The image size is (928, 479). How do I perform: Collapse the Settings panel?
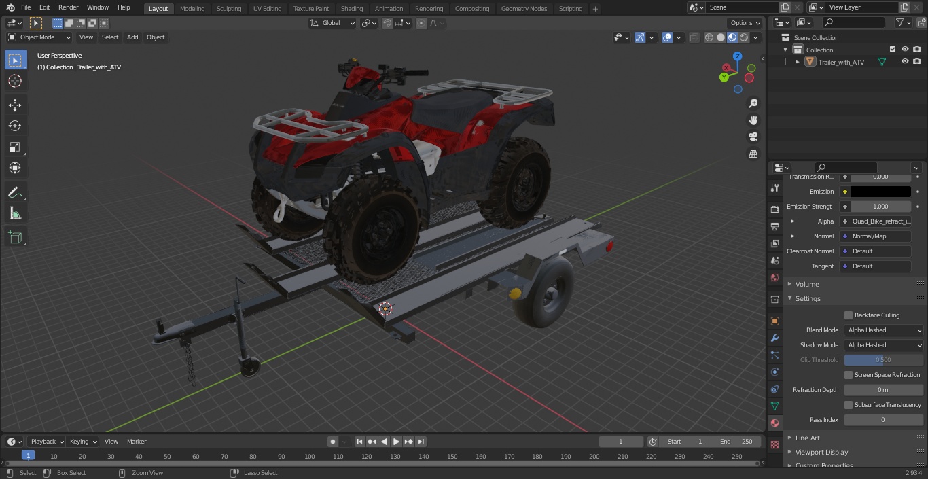(x=808, y=298)
